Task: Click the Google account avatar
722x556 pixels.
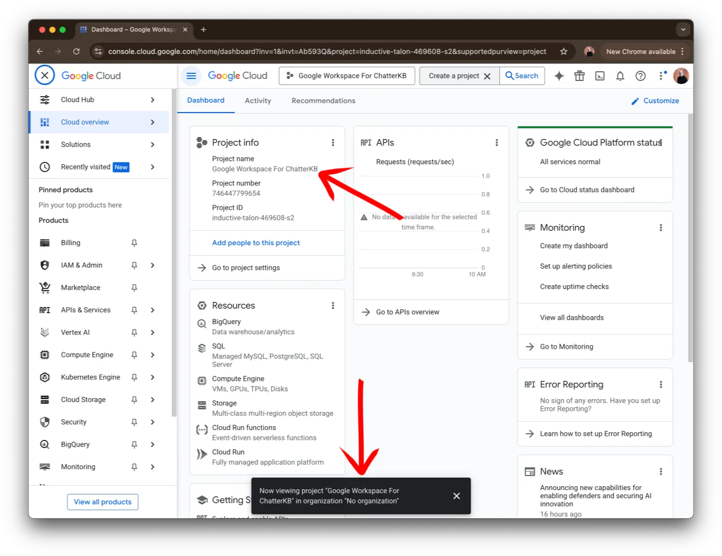Action: [x=681, y=76]
